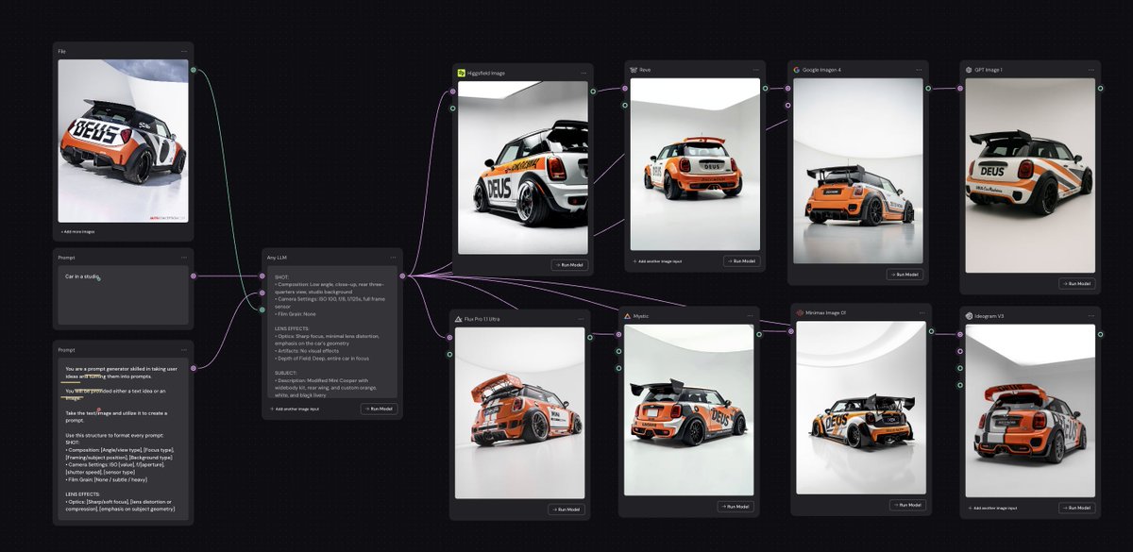Screen dimensions: 1133x552
Task: Click the Reve node logo icon
Action: tap(634, 69)
